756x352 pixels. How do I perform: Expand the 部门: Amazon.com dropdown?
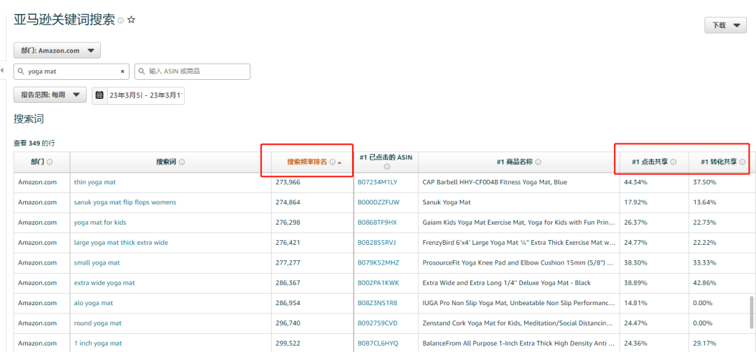click(x=57, y=50)
